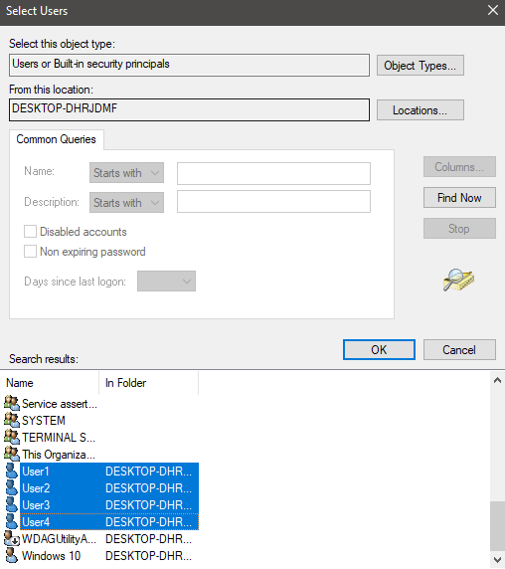The height and width of the screenshot is (569, 505).
Task: Select the TERMINAL SERVER USER icon
Action: coord(12,438)
